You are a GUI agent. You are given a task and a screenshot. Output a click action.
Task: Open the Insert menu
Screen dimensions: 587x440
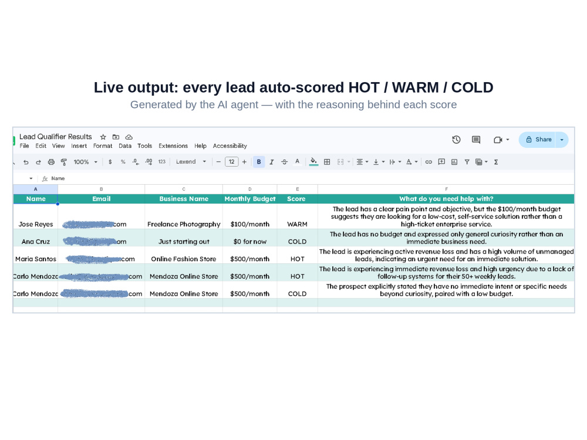point(79,146)
